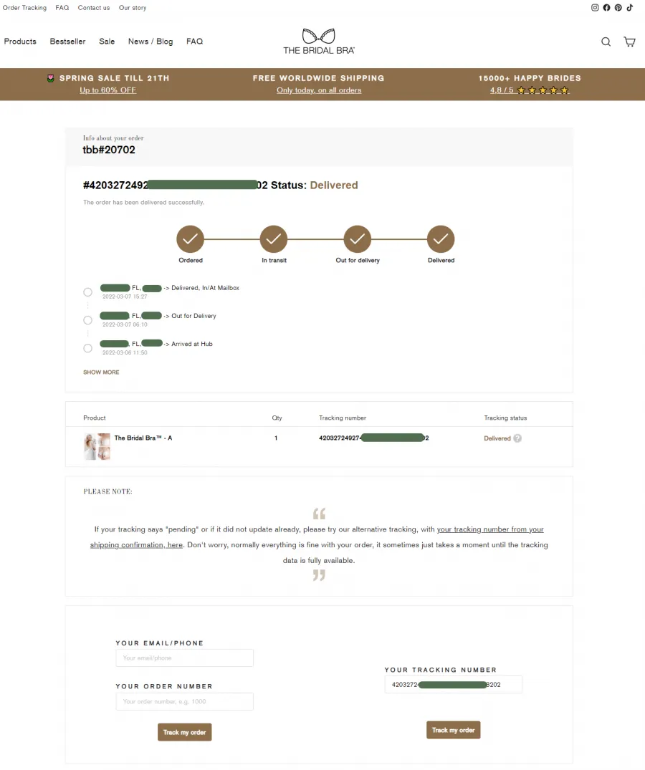The height and width of the screenshot is (770, 645).
Task: Open the TikTok profile icon
Action: (x=630, y=7)
